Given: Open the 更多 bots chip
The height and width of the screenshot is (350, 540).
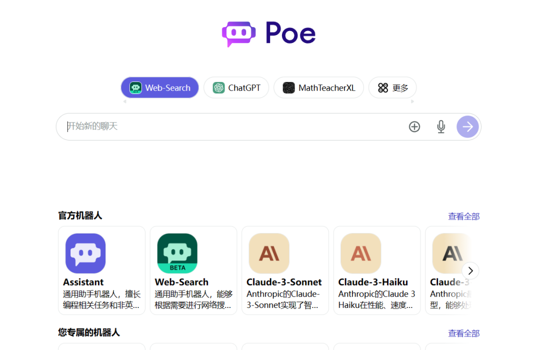Looking at the screenshot, I should click(x=392, y=87).
